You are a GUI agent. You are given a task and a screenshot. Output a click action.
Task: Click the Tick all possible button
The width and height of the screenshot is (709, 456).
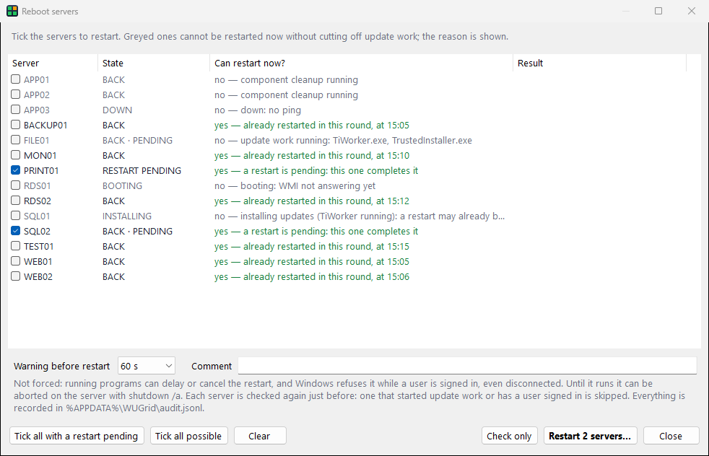point(188,436)
